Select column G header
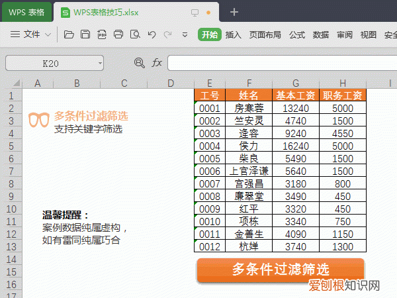This screenshot has height=298, width=397. pos(296,83)
